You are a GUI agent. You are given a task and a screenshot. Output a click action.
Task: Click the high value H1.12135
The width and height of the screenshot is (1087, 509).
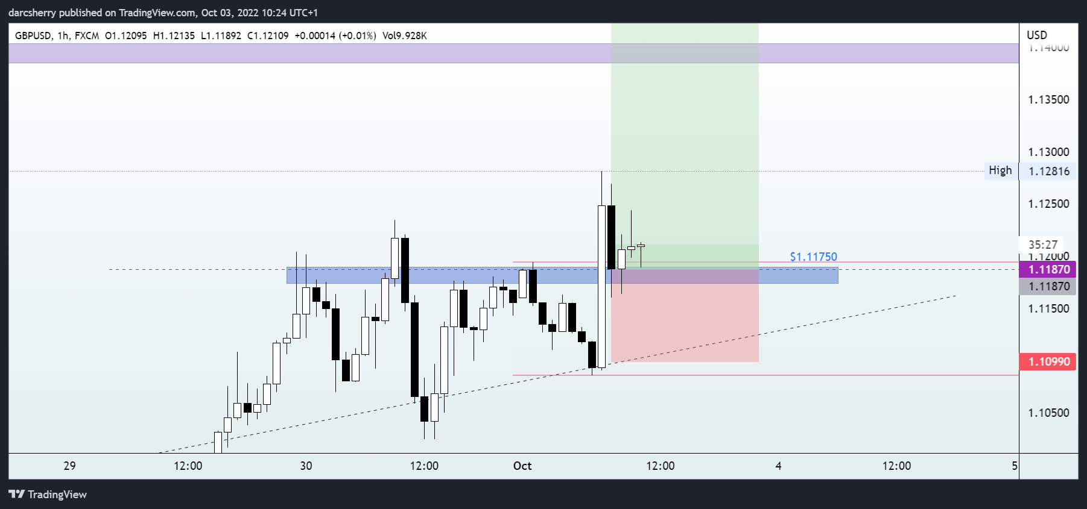pyautogui.click(x=174, y=36)
